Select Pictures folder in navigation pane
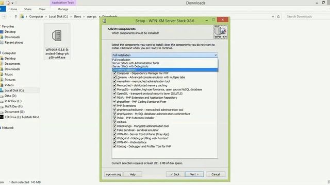 click(10, 80)
